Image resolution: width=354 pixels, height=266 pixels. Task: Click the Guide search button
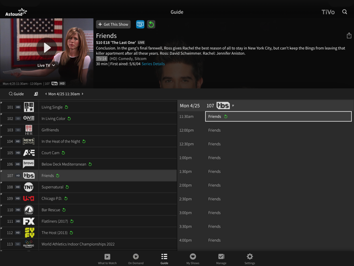coord(16,94)
